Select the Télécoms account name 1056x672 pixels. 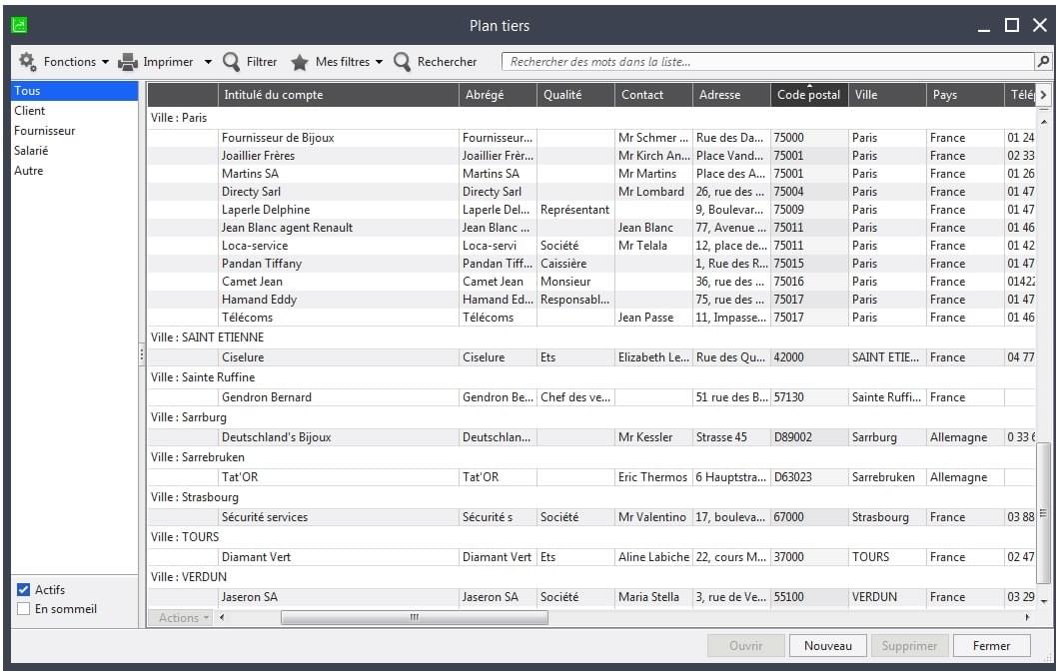click(x=247, y=318)
